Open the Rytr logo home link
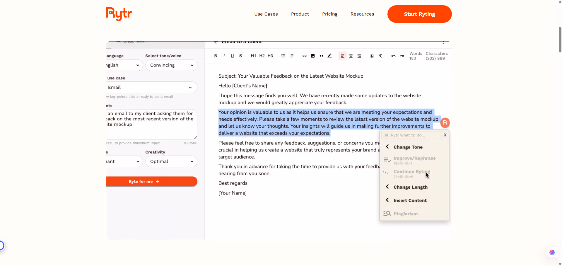This screenshot has height=266, width=562. [119, 14]
